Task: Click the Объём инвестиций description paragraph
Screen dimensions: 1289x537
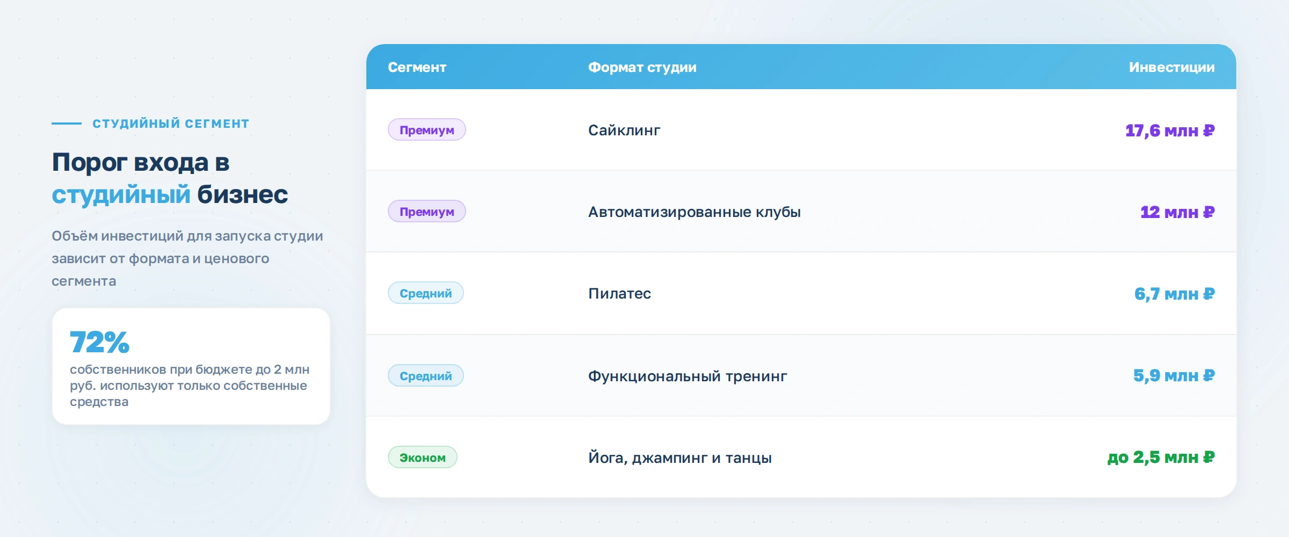Action: pyautogui.click(x=187, y=258)
